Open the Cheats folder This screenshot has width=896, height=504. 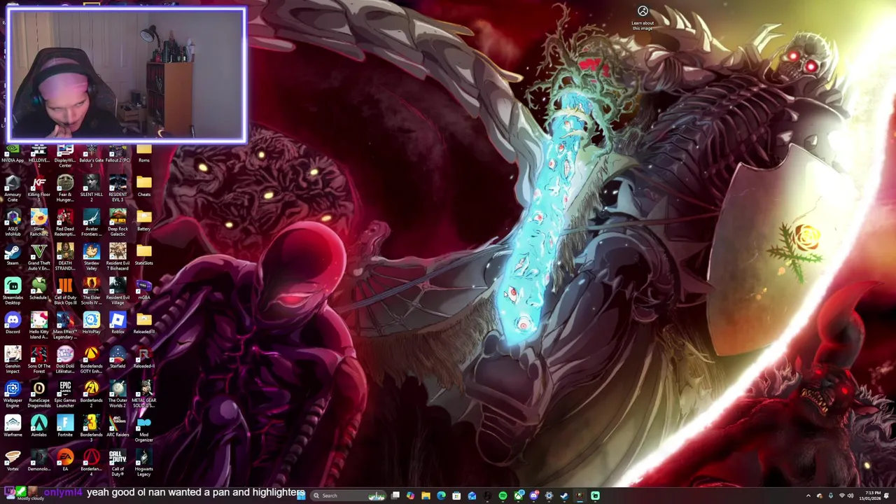[x=143, y=186]
